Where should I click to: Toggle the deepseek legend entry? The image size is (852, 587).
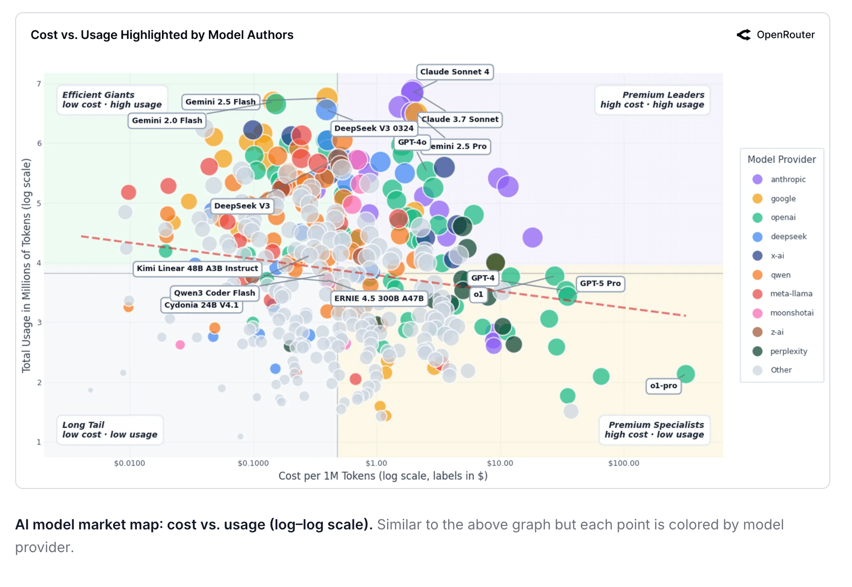coord(788,236)
